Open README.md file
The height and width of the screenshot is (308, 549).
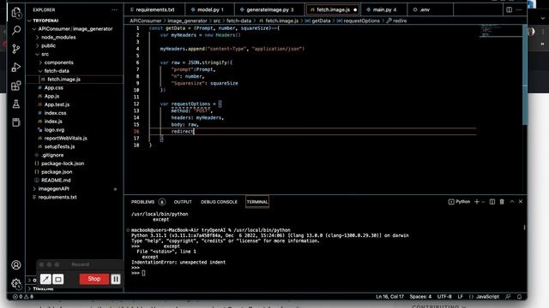coord(56,181)
